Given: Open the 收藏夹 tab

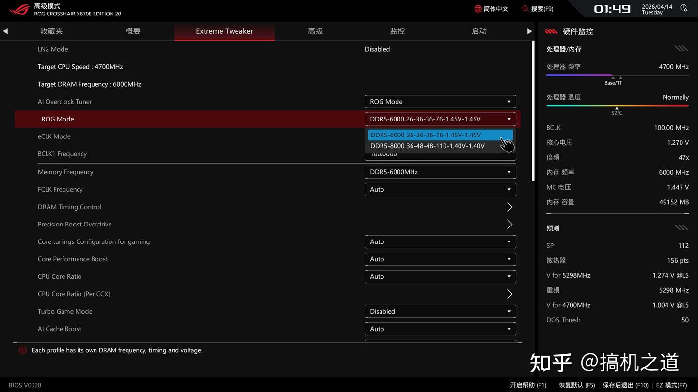Looking at the screenshot, I should (x=51, y=31).
